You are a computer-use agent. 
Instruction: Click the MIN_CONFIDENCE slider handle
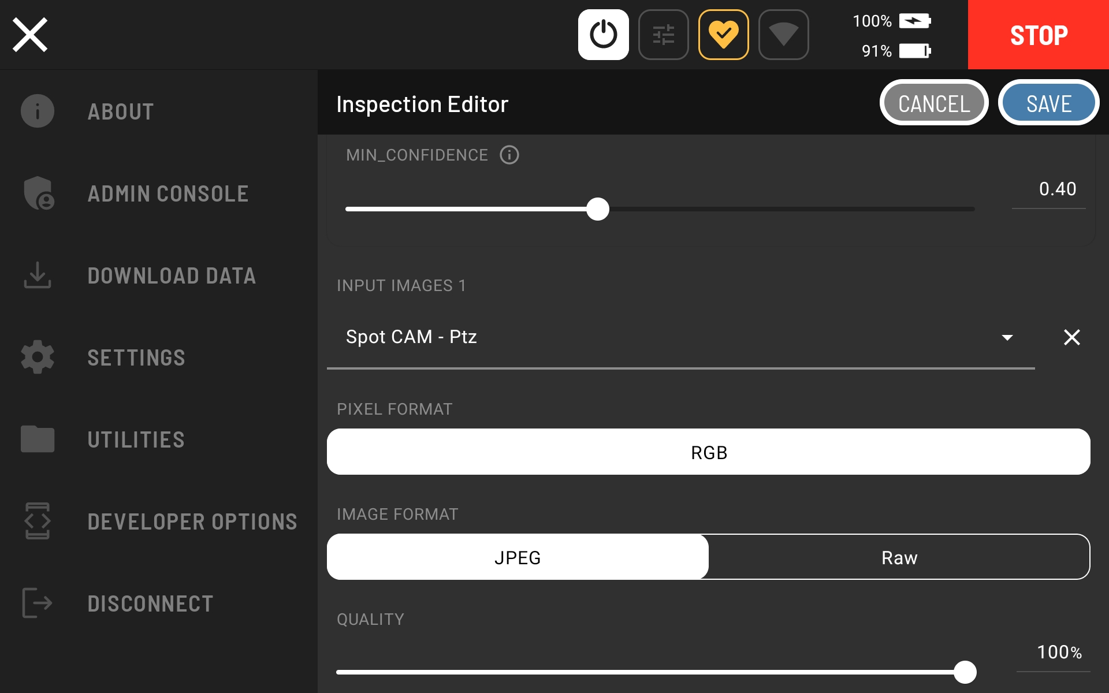(598, 209)
